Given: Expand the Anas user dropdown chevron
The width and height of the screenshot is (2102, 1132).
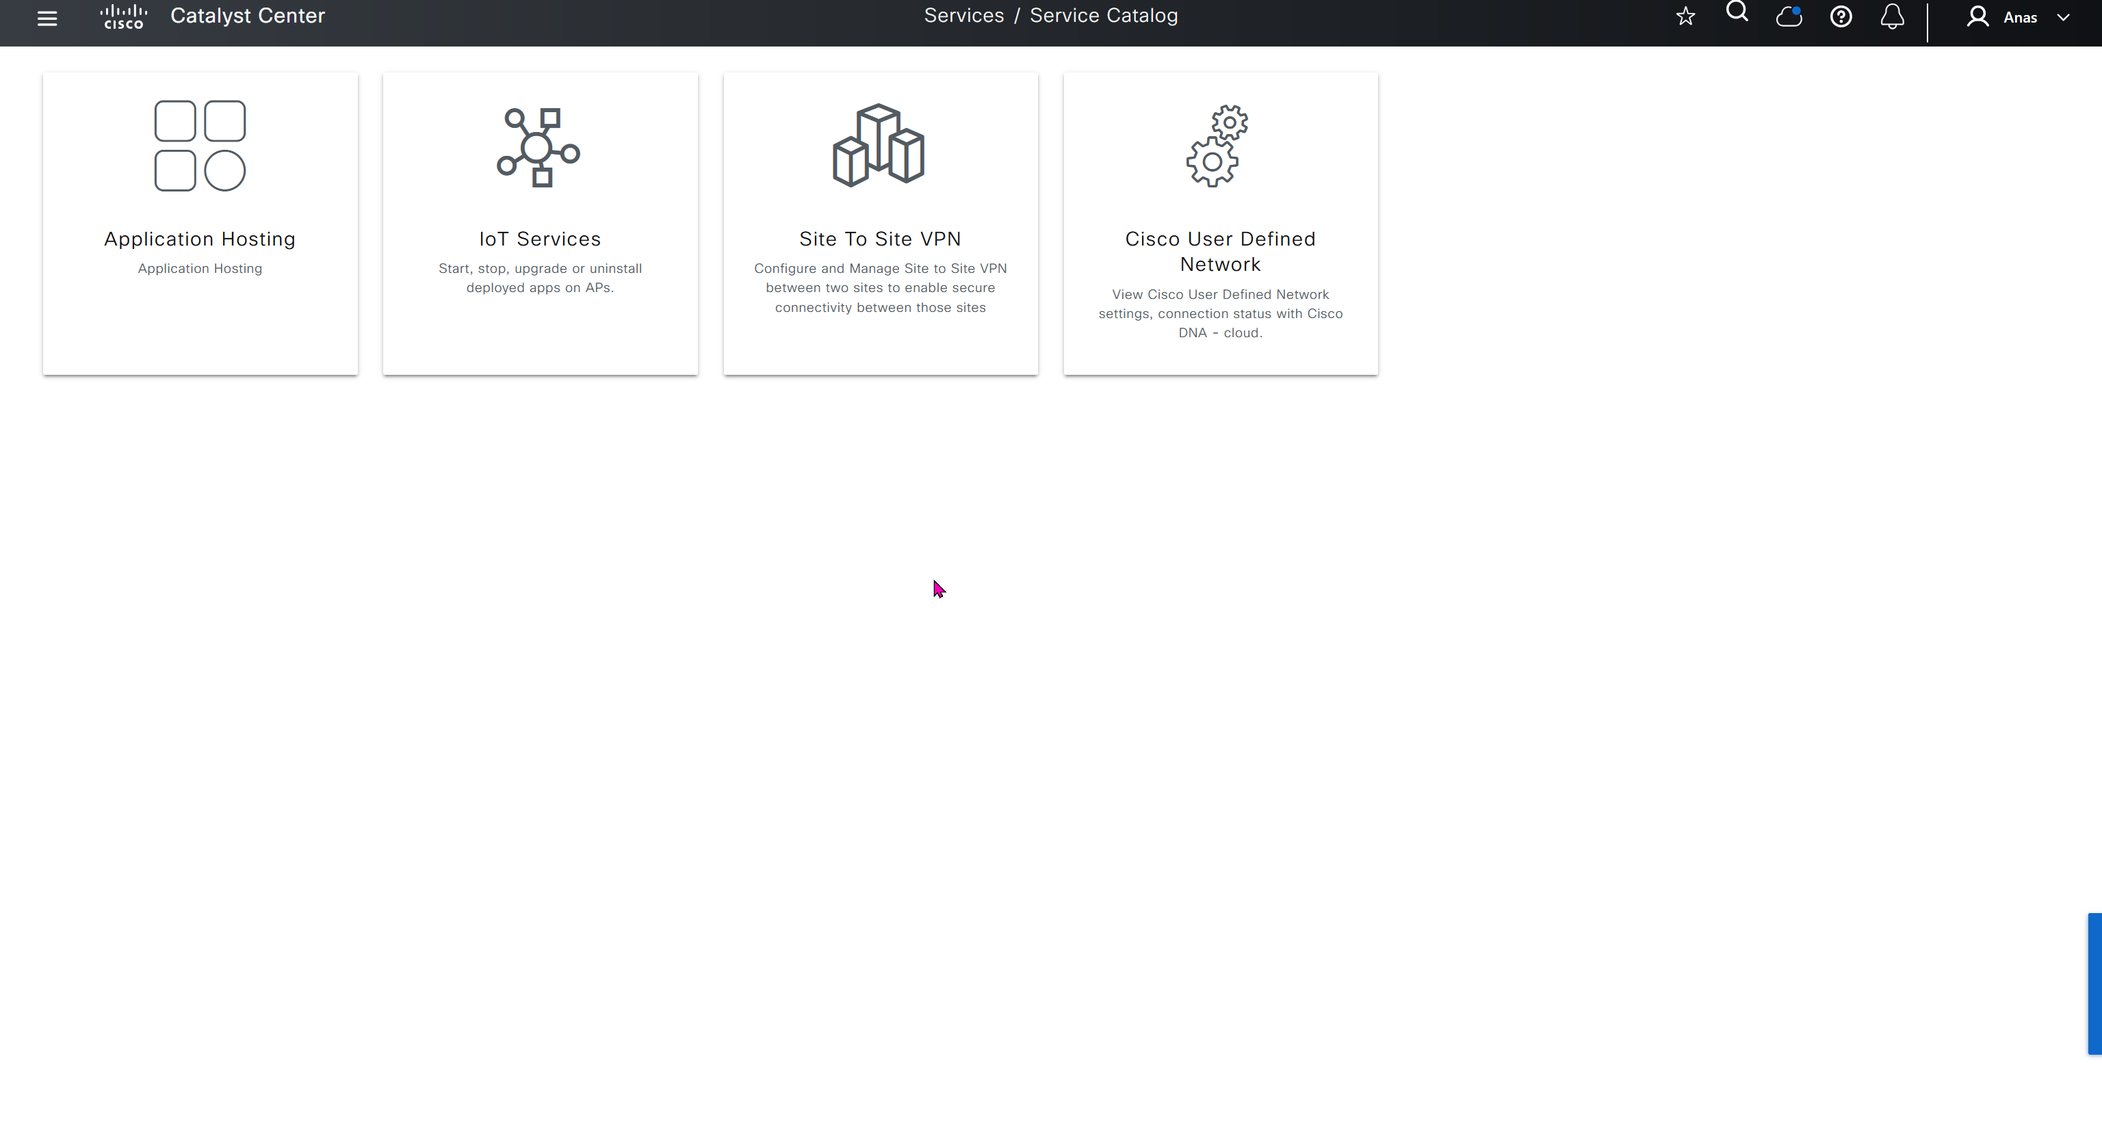Looking at the screenshot, I should click(x=2064, y=17).
